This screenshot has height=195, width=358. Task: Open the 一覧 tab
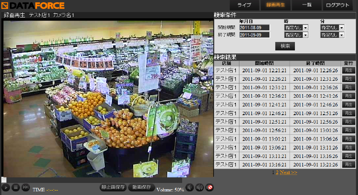[307, 5]
